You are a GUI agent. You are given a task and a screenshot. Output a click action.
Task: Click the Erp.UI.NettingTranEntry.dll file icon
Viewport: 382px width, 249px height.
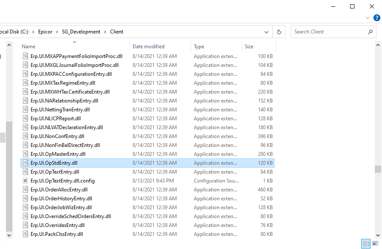point(25,110)
